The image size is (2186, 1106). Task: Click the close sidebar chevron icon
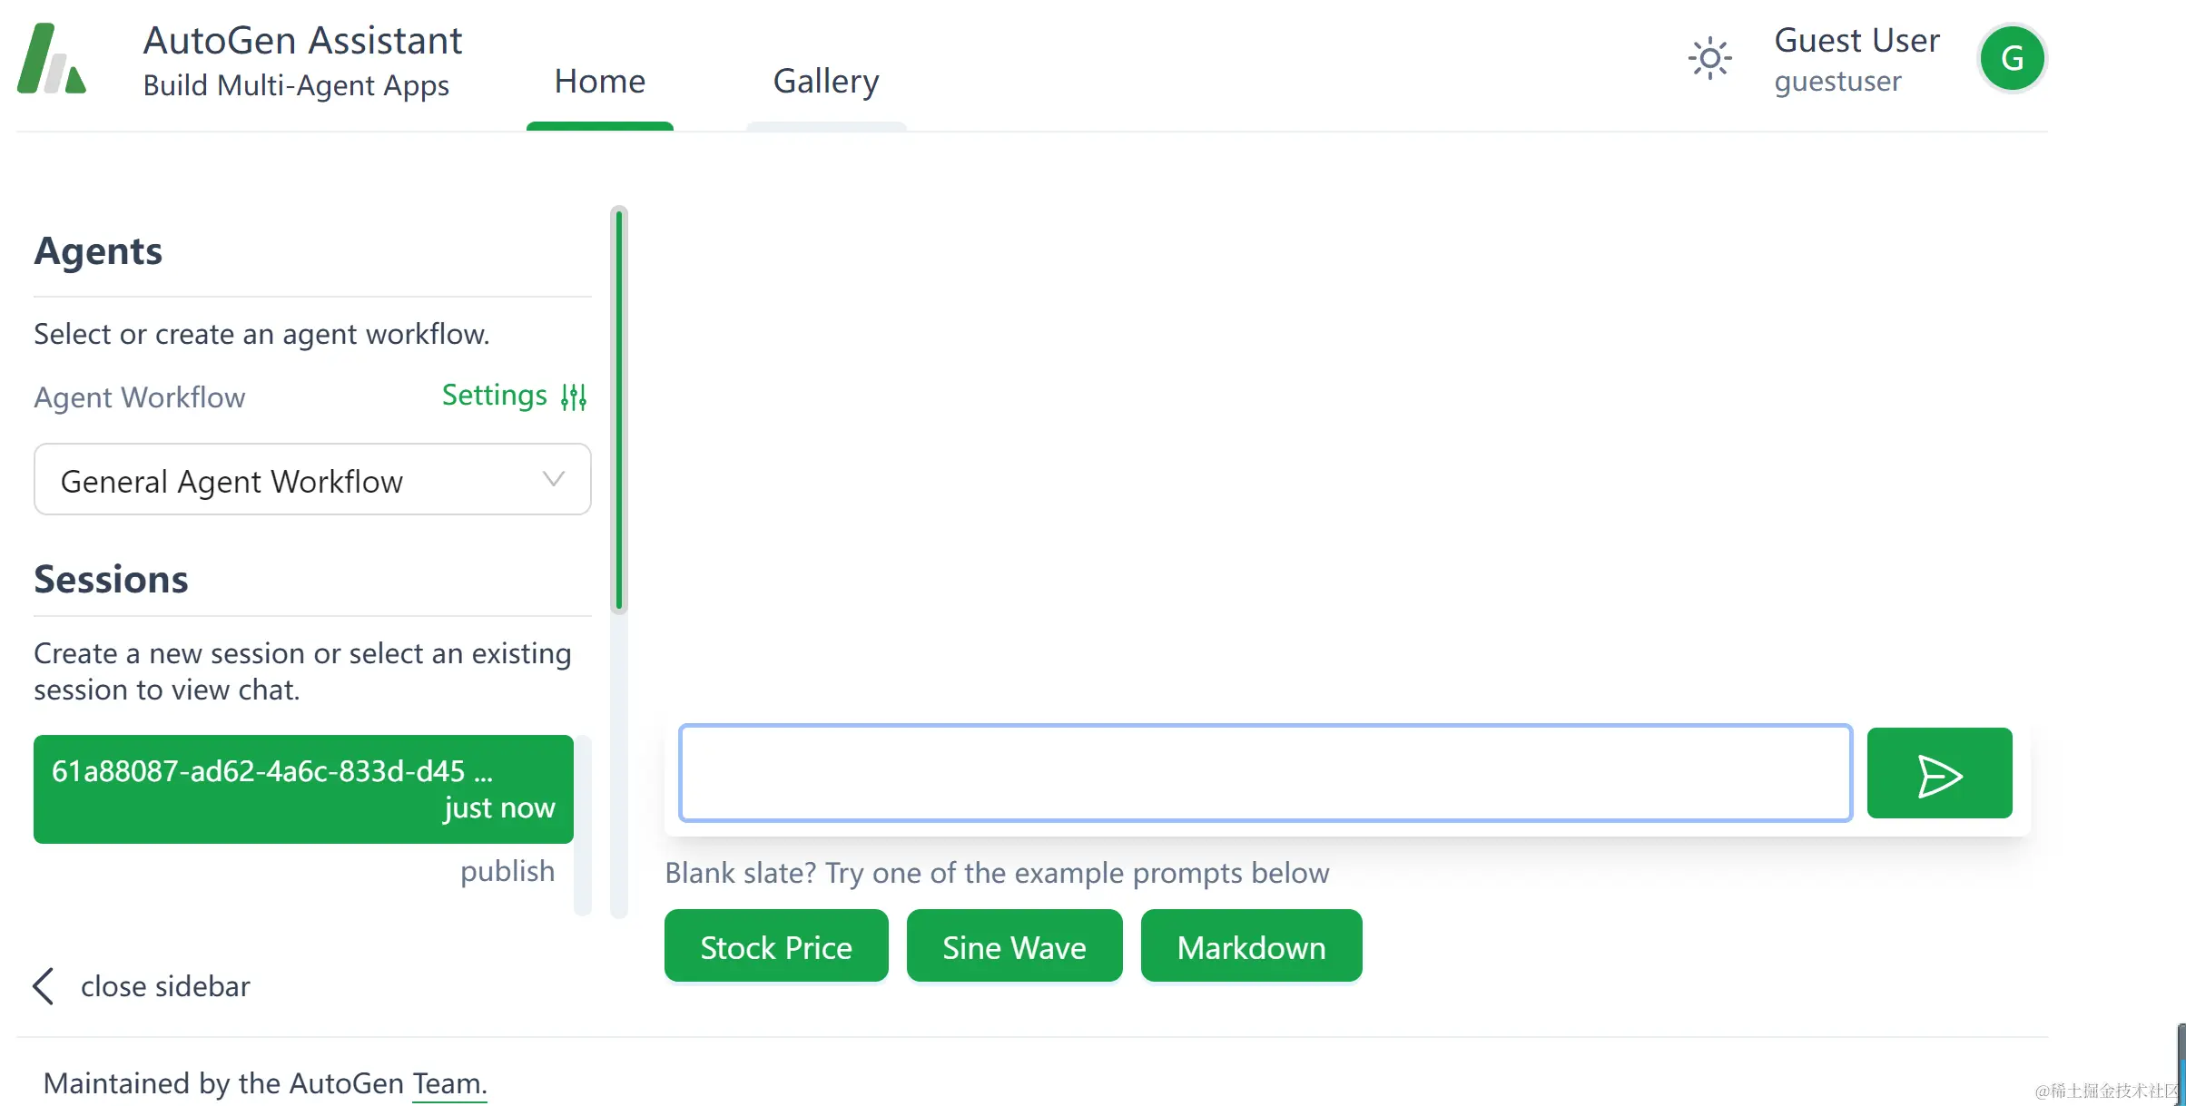44,986
